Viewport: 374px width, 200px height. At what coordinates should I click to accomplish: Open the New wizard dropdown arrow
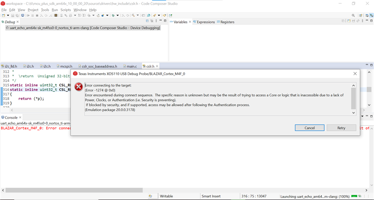click(8, 15)
